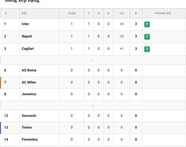Viewport: 186px width, 147px height.
Task: Expand hidden rows below Cagliari
Action: (x=93, y=60)
